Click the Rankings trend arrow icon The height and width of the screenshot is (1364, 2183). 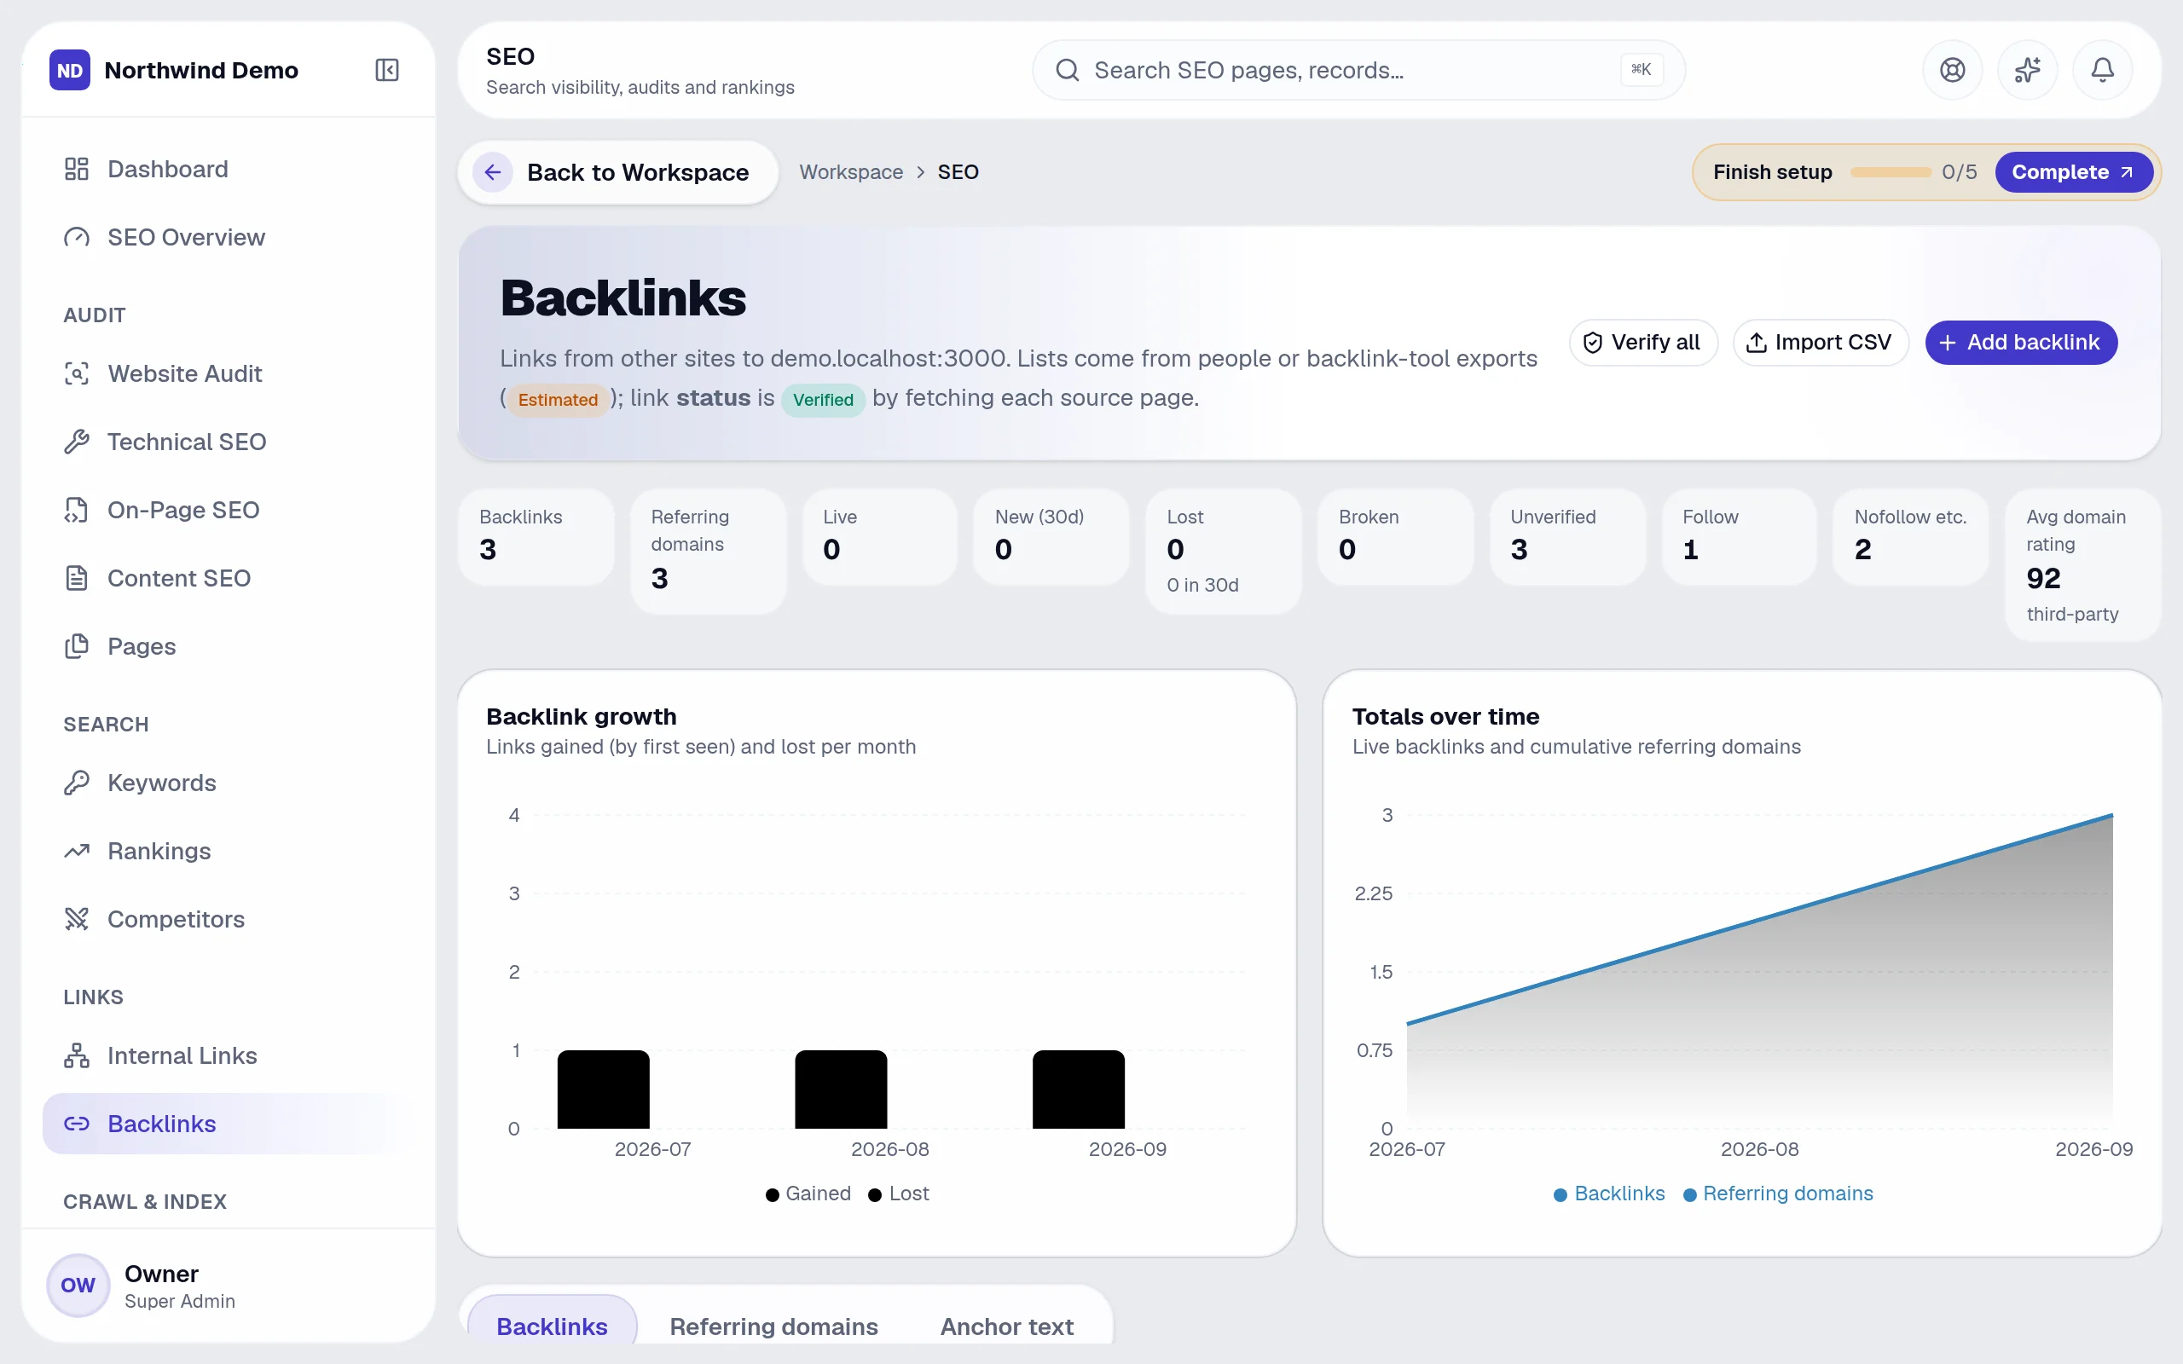click(x=77, y=851)
